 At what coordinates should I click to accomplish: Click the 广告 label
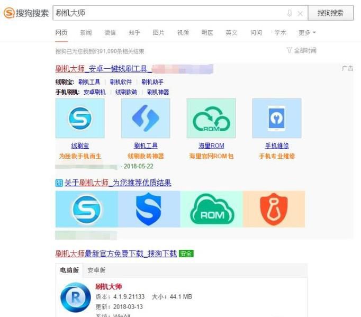point(347,68)
